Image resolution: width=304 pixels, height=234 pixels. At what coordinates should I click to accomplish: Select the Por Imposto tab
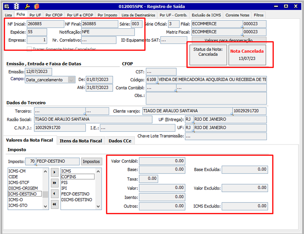point(107,15)
